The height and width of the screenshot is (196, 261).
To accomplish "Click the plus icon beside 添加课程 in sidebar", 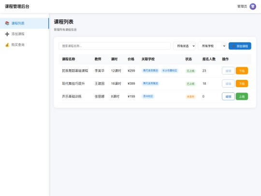I will [7, 34].
